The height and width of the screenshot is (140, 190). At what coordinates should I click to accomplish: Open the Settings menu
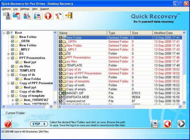(x=25, y=9)
